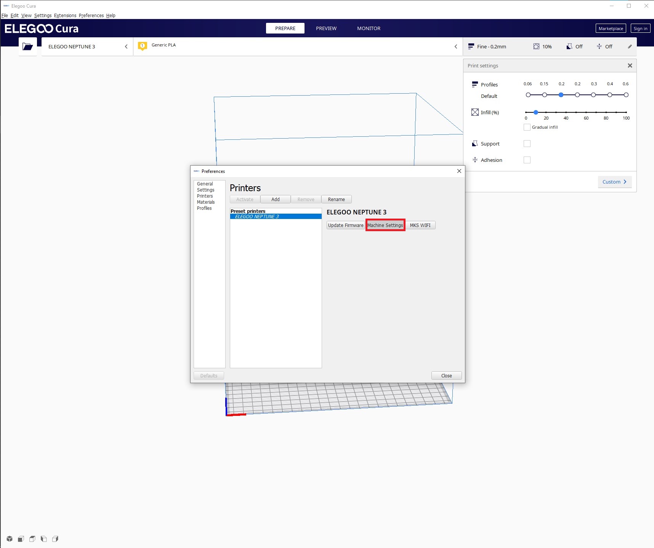Enable the Adhesion checkbox
Viewport: 654px width, 548px height.
pyautogui.click(x=527, y=160)
